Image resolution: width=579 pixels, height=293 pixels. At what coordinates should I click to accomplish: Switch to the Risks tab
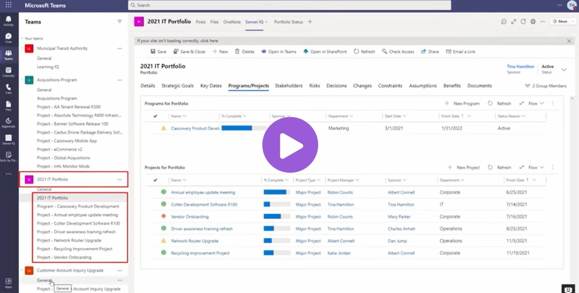click(x=314, y=85)
